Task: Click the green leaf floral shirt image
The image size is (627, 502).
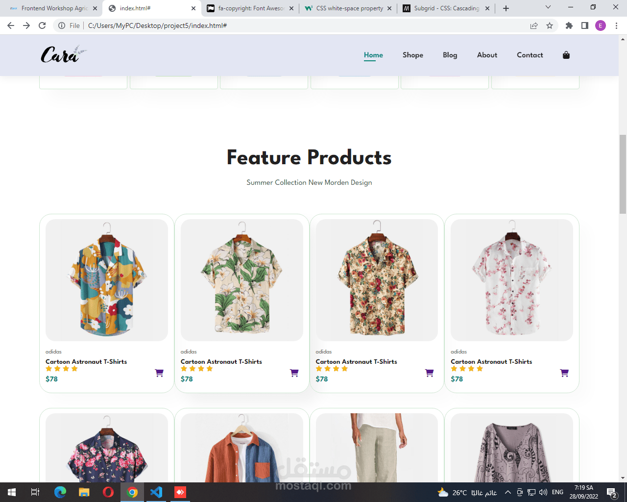Action: pos(242,280)
